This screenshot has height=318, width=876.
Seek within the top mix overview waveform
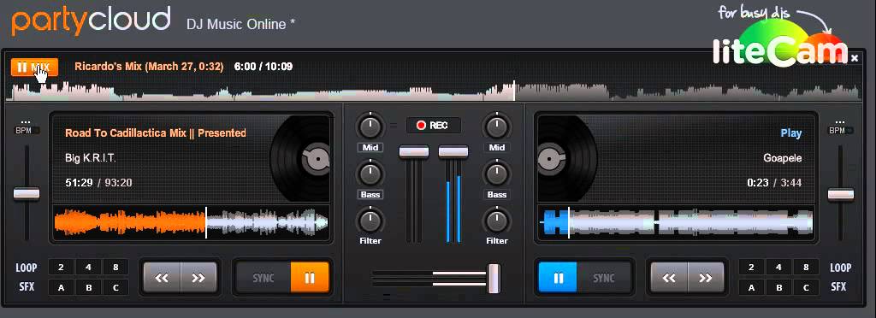[x=435, y=91]
